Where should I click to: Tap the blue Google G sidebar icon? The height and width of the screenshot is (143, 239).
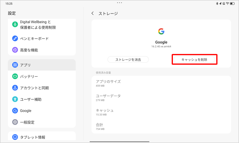15,111
